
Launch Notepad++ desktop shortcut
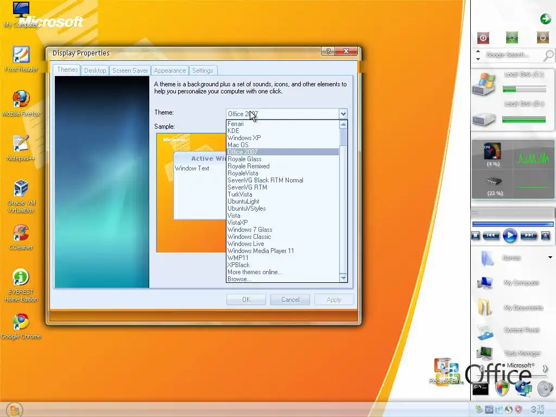21,144
